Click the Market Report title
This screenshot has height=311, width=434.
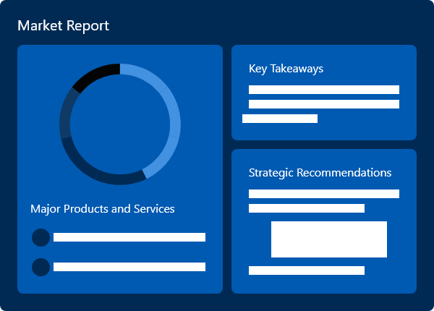pos(63,26)
